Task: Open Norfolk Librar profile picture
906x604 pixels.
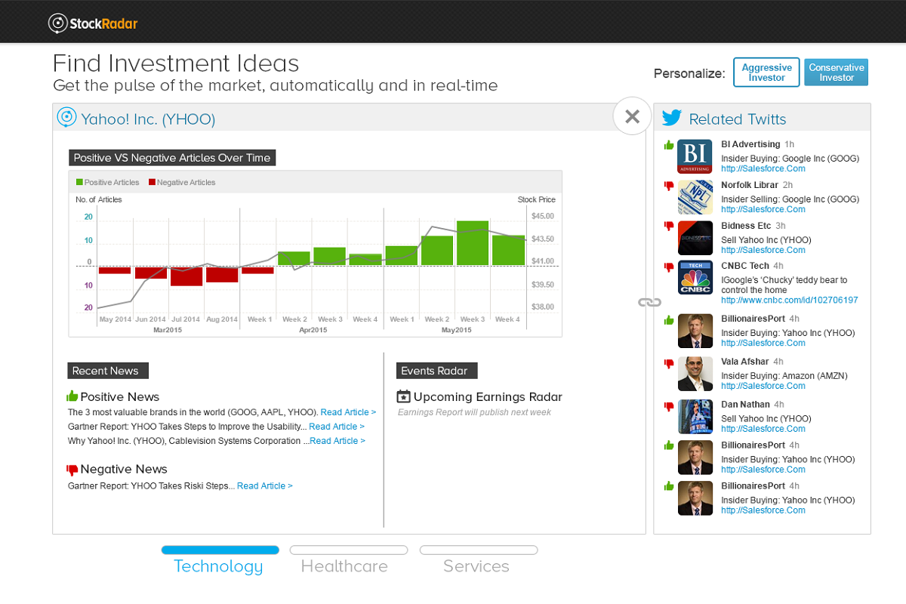Action: coord(695,197)
